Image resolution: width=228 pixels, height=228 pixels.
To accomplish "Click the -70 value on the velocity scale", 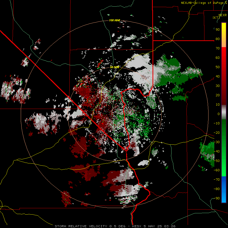I will tap(217, 180).
